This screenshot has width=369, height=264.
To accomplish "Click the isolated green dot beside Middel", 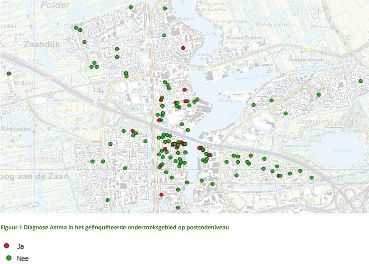I will pyautogui.click(x=9, y=74).
